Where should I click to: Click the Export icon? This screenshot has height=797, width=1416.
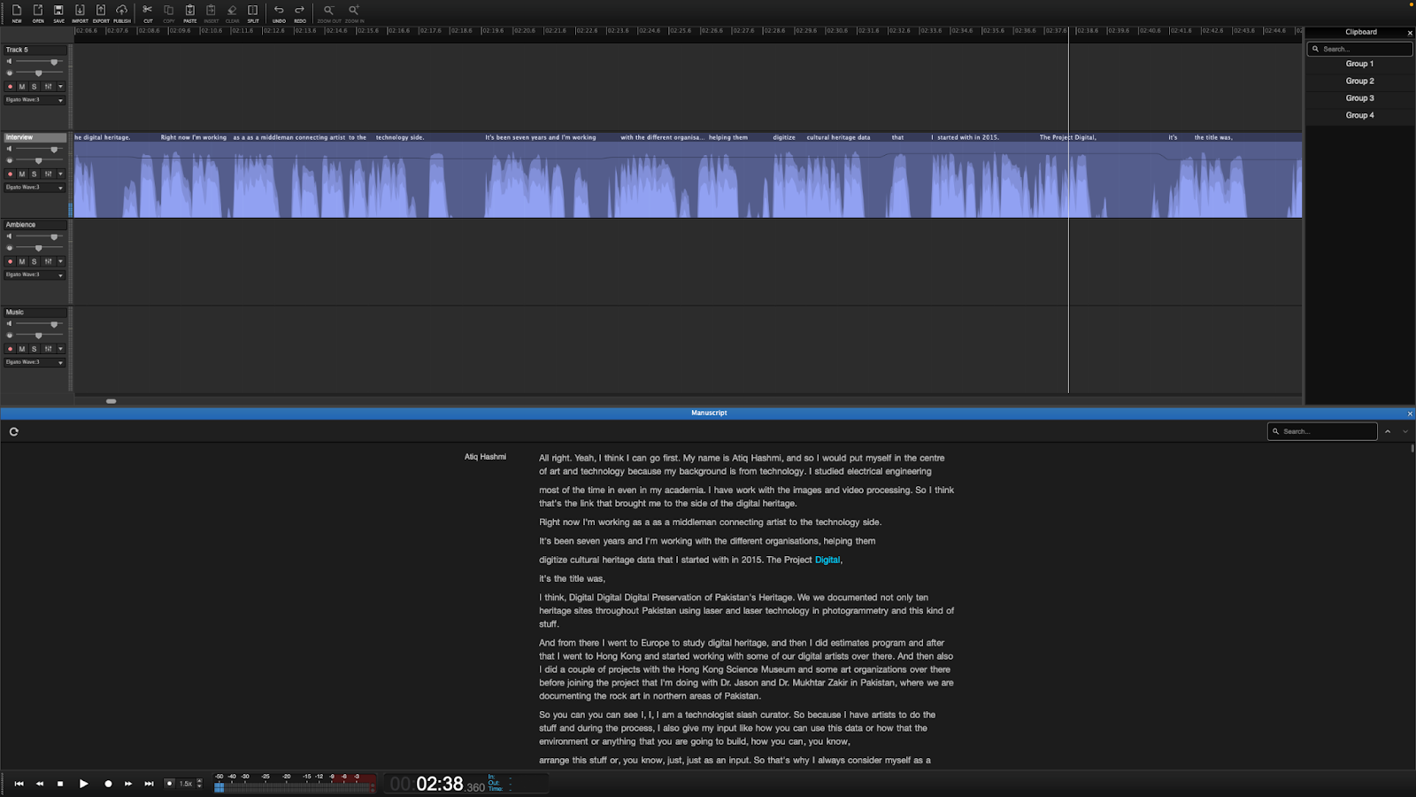tap(101, 13)
